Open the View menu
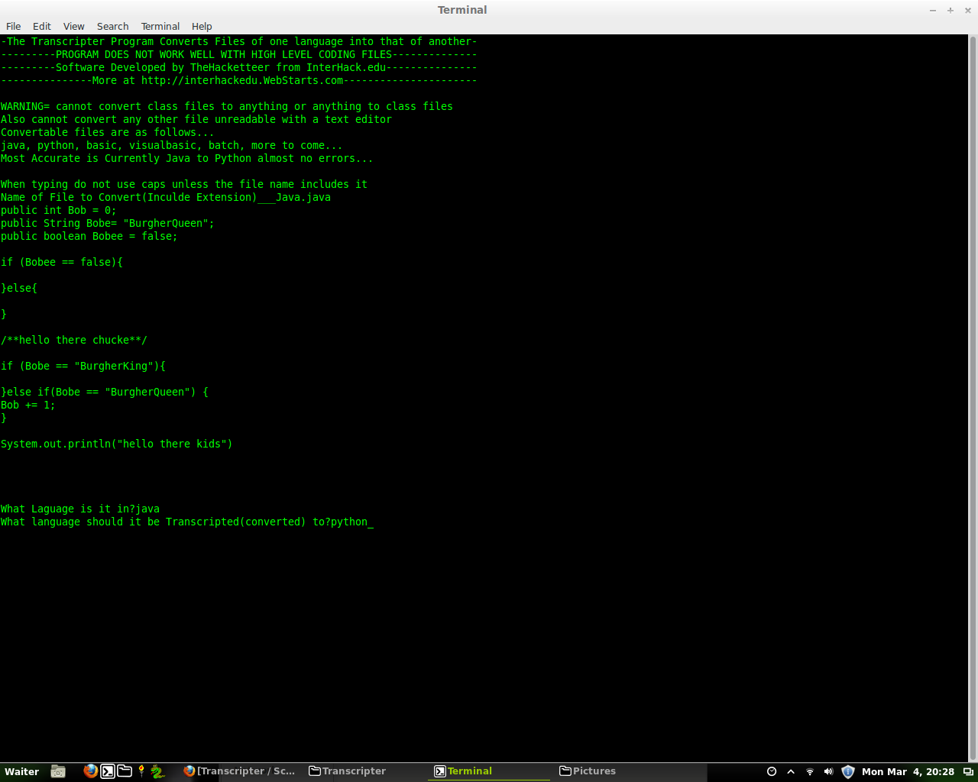 point(74,26)
